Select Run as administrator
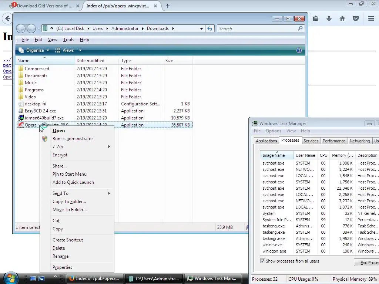Image resolution: width=379 pixels, height=284 pixels. tap(73, 139)
